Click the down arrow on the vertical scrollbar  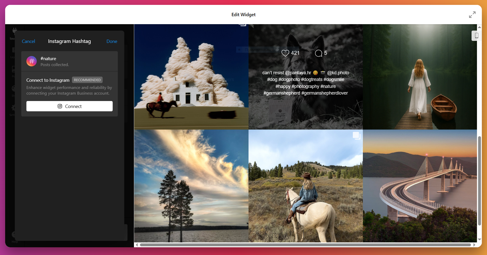(x=480, y=239)
